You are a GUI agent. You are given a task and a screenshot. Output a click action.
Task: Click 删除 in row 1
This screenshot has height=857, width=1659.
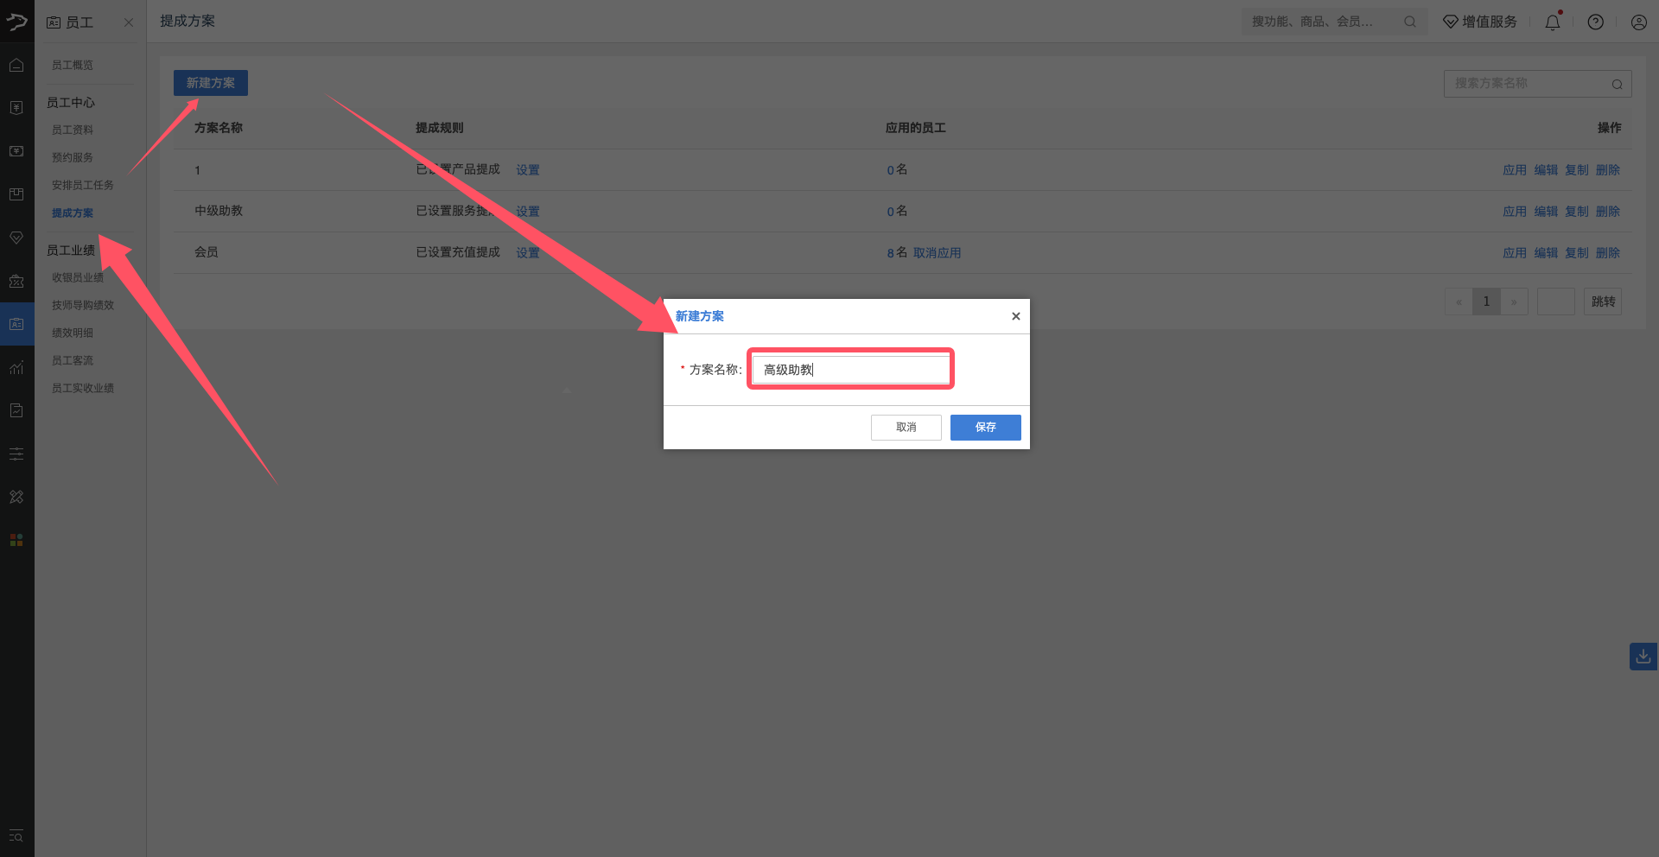point(1608,170)
